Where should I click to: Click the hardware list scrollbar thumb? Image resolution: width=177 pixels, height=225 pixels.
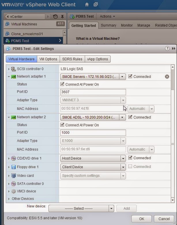tap(173, 80)
